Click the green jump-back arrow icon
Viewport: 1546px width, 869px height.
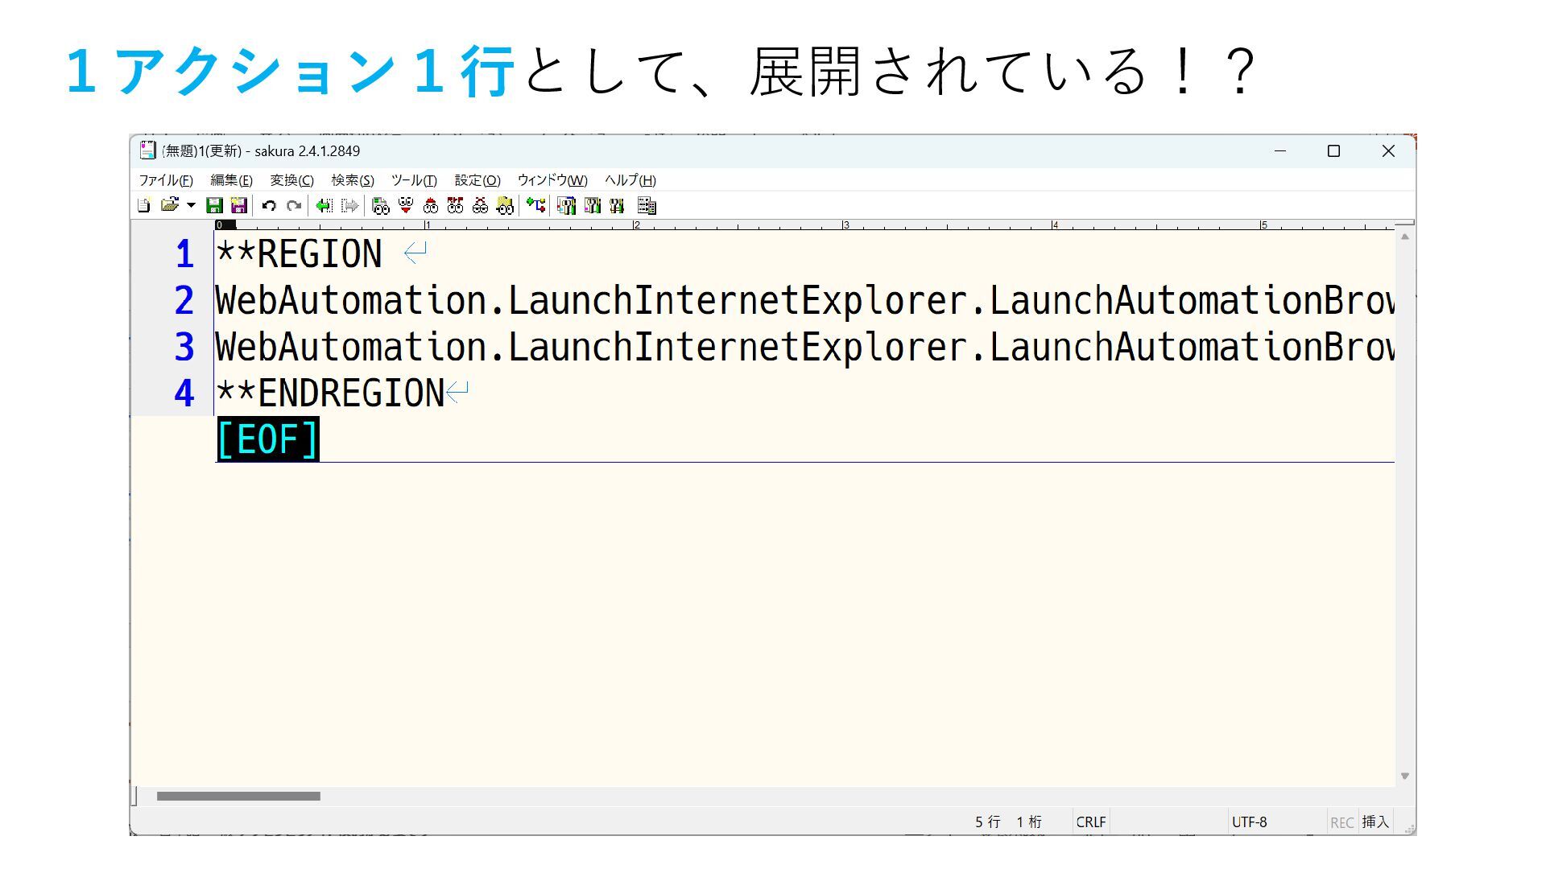point(324,206)
